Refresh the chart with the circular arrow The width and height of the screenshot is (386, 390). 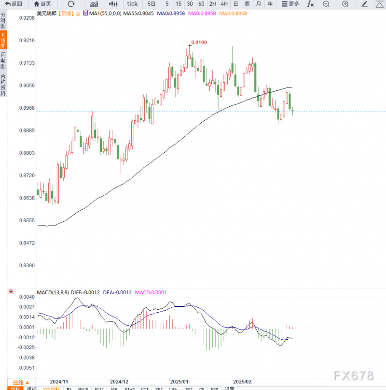(x=71, y=4)
